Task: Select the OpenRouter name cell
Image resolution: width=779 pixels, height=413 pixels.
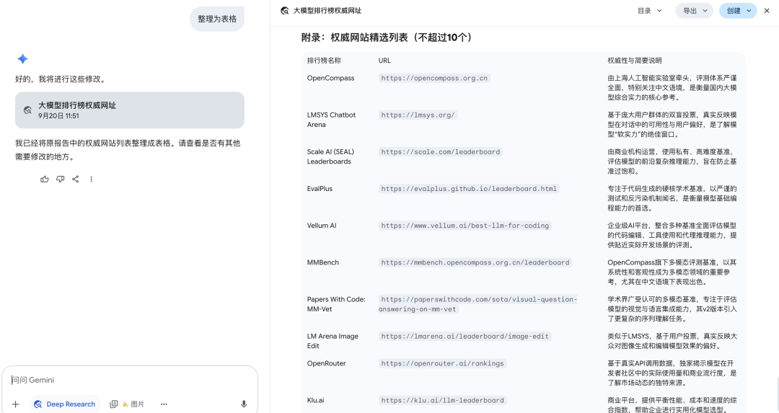Action: pyautogui.click(x=327, y=363)
